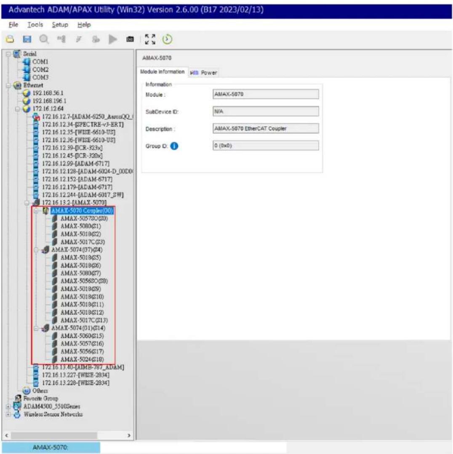Click the Open file toolbar icon

tap(10, 39)
